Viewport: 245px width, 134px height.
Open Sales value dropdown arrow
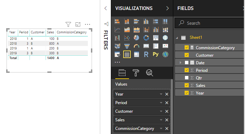pos(161,120)
